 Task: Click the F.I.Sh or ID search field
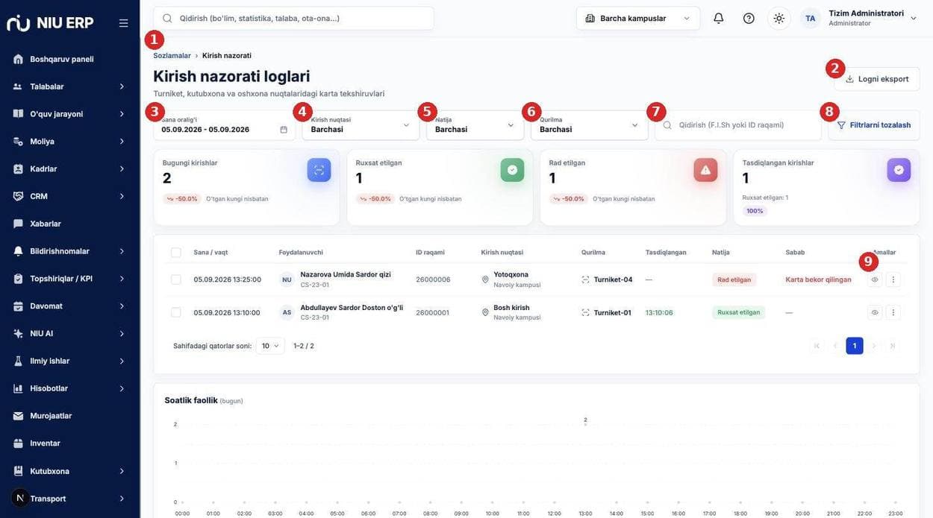[x=738, y=125]
